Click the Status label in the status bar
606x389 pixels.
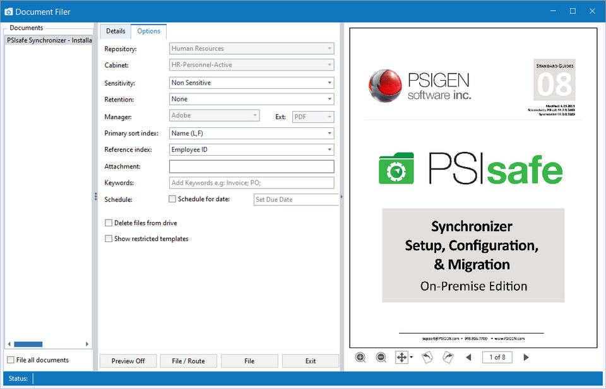click(18, 378)
